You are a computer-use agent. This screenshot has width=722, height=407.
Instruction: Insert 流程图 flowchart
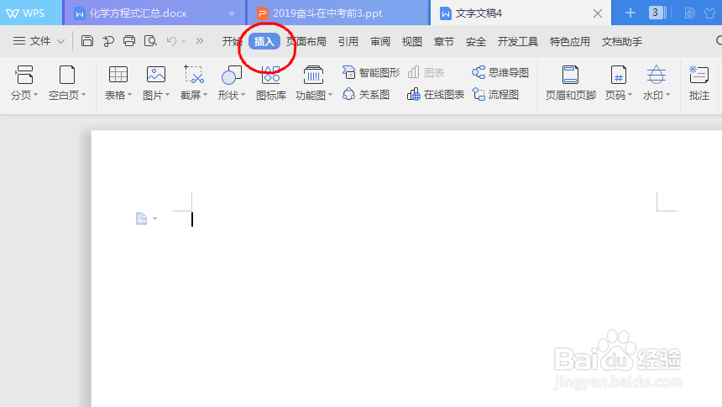495,94
